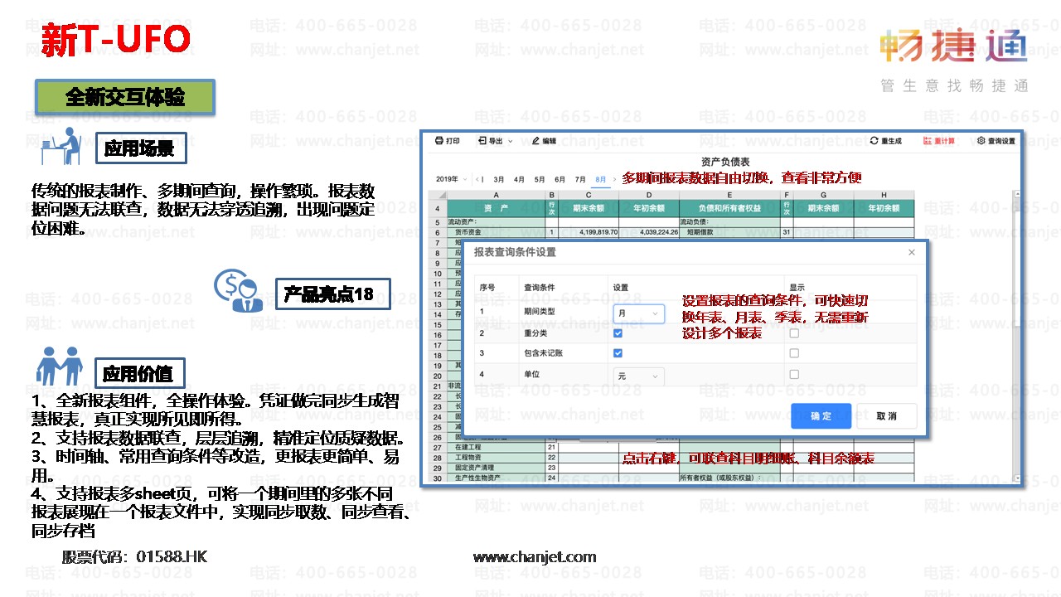Click the printer icon labeled 打印

439,141
